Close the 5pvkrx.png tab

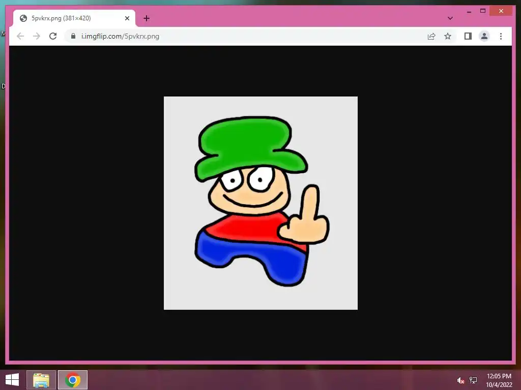tap(127, 18)
